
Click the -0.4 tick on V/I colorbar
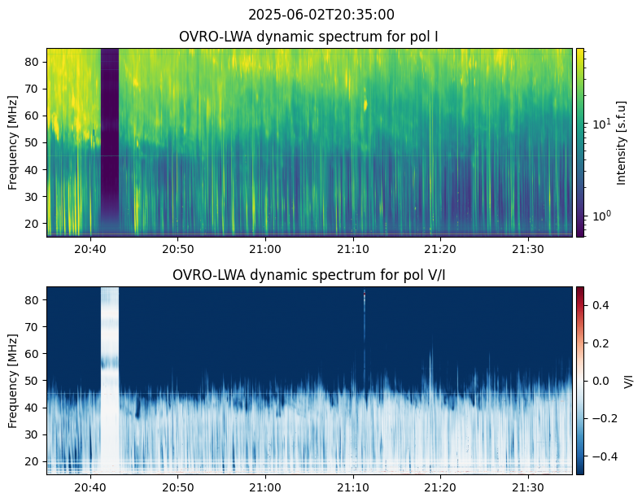[x=598, y=456]
